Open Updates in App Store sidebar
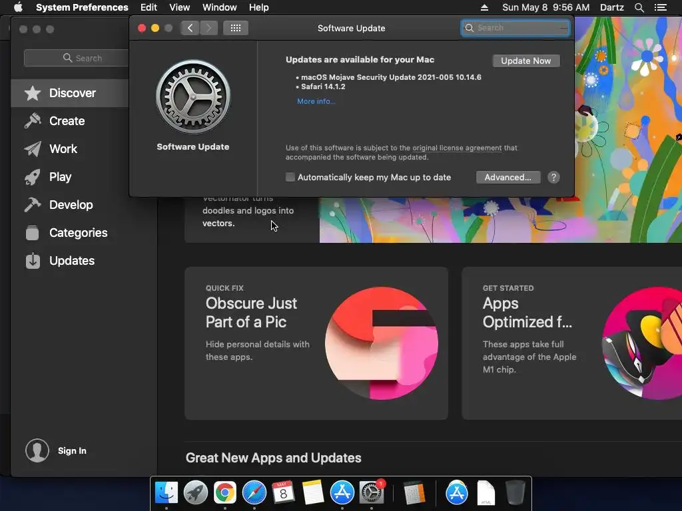The width and height of the screenshot is (682, 511). [x=72, y=261]
